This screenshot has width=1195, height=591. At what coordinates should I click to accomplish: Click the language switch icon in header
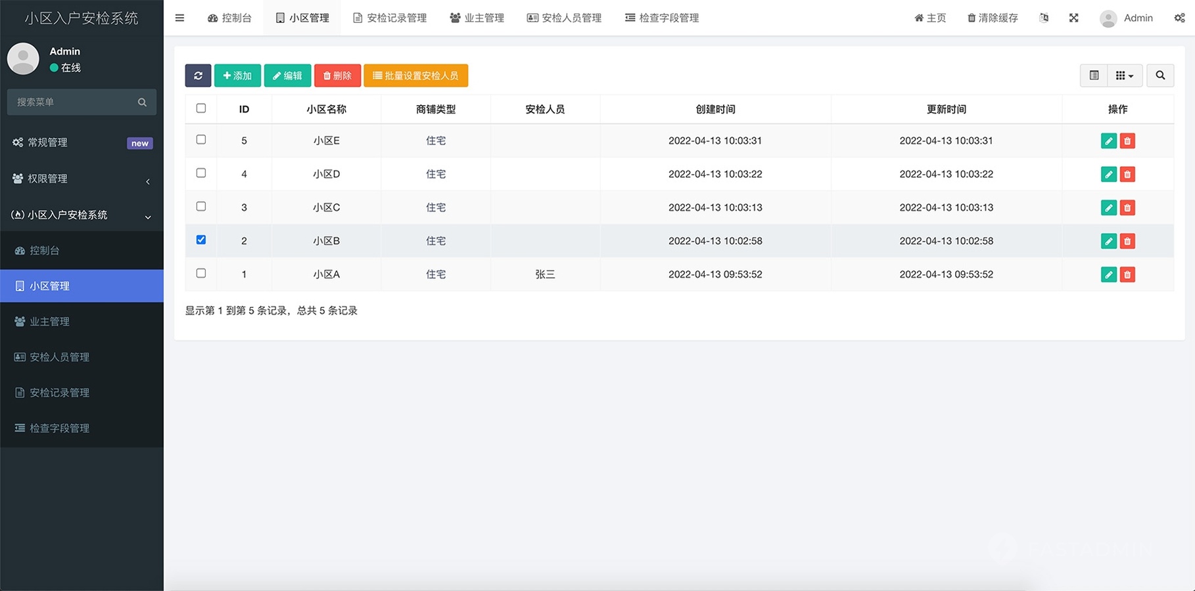(x=1044, y=18)
